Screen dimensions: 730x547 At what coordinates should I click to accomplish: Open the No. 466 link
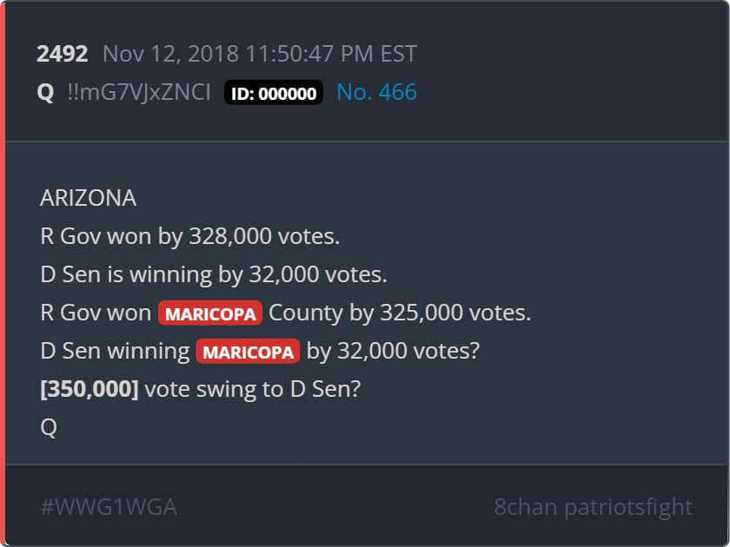tap(376, 92)
